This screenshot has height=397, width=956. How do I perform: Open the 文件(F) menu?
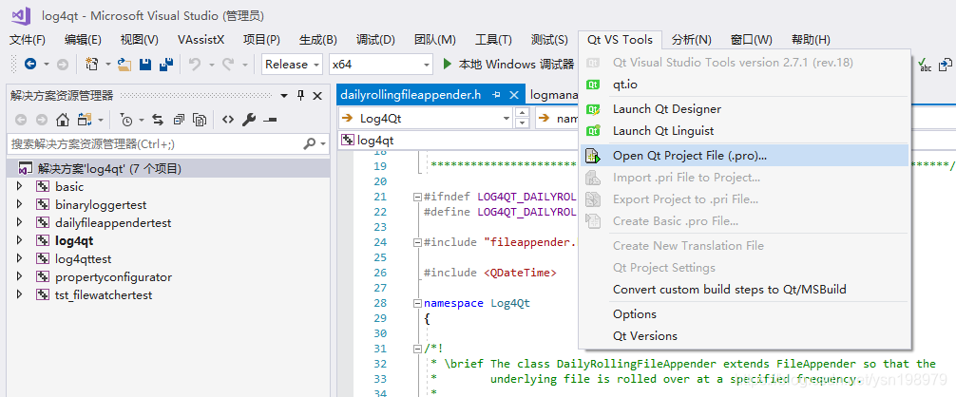pyautogui.click(x=29, y=40)
